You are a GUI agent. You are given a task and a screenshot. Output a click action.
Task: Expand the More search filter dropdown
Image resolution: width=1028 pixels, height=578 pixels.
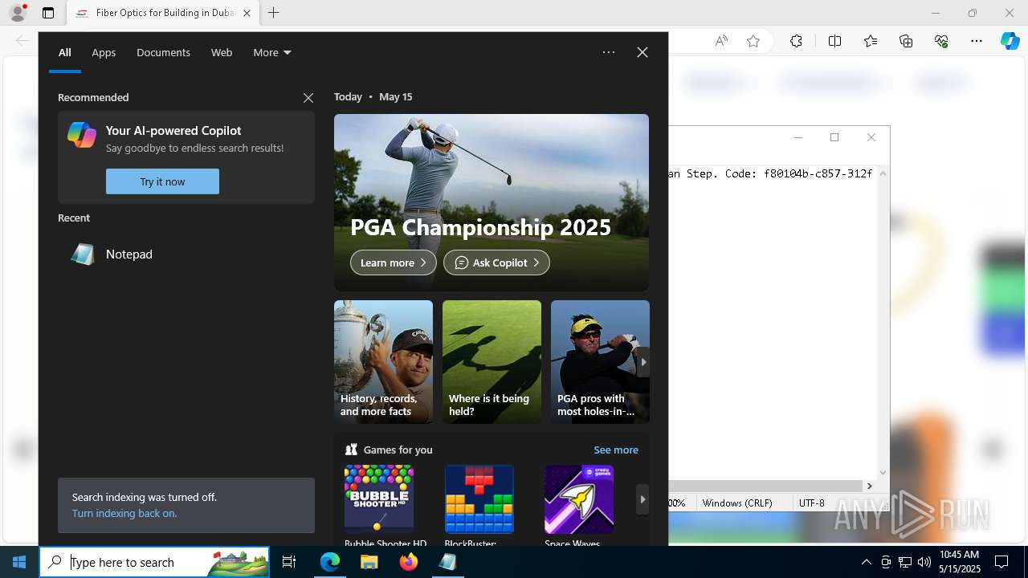pos(272,52)
